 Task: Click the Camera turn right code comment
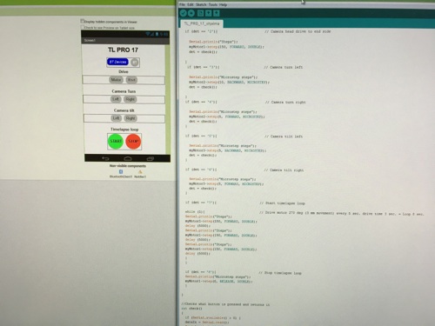tap(285, 103)
